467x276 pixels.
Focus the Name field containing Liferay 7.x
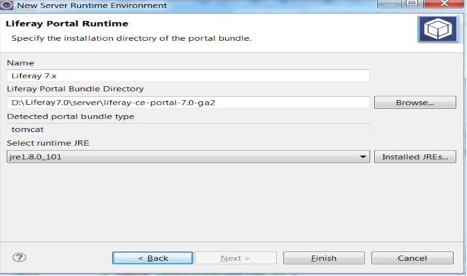tap(188, 76)
